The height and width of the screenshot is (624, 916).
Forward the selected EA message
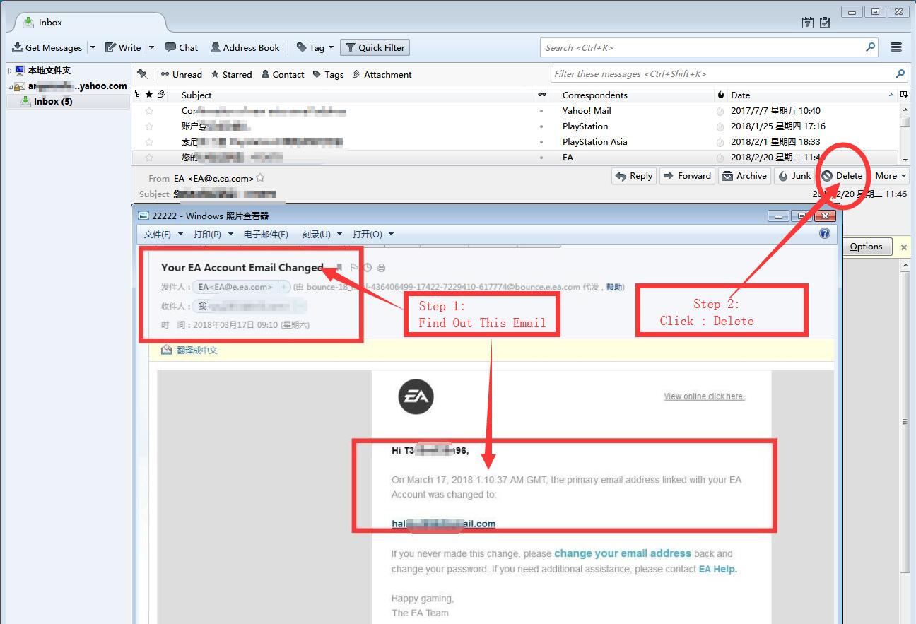coord(687,176)
